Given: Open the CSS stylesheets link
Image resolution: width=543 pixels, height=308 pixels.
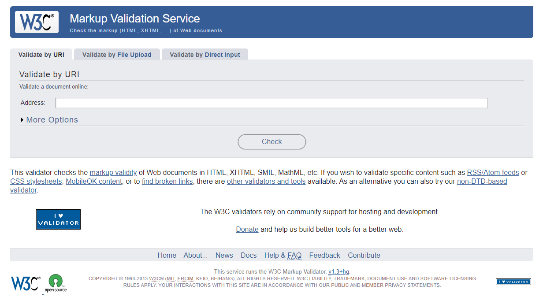Looking at the screenshot, I should pos(37,182).
